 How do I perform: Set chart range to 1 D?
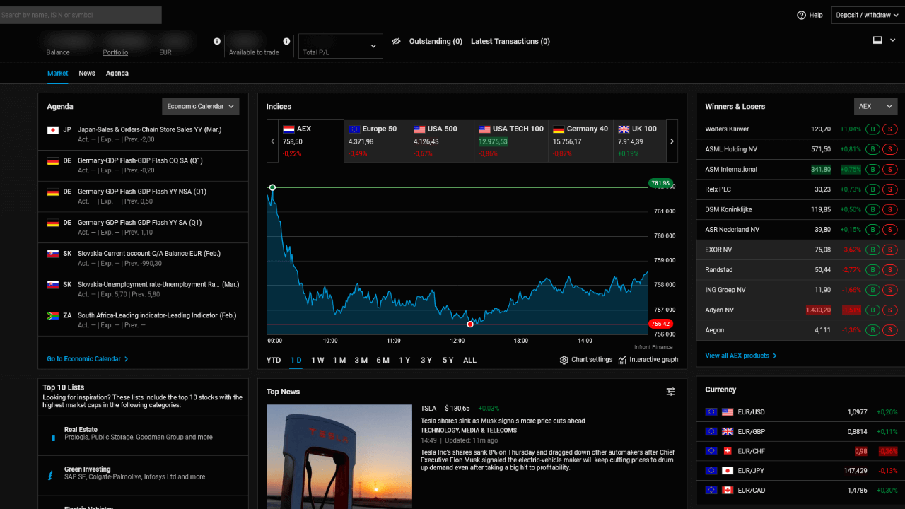(296, 361)
